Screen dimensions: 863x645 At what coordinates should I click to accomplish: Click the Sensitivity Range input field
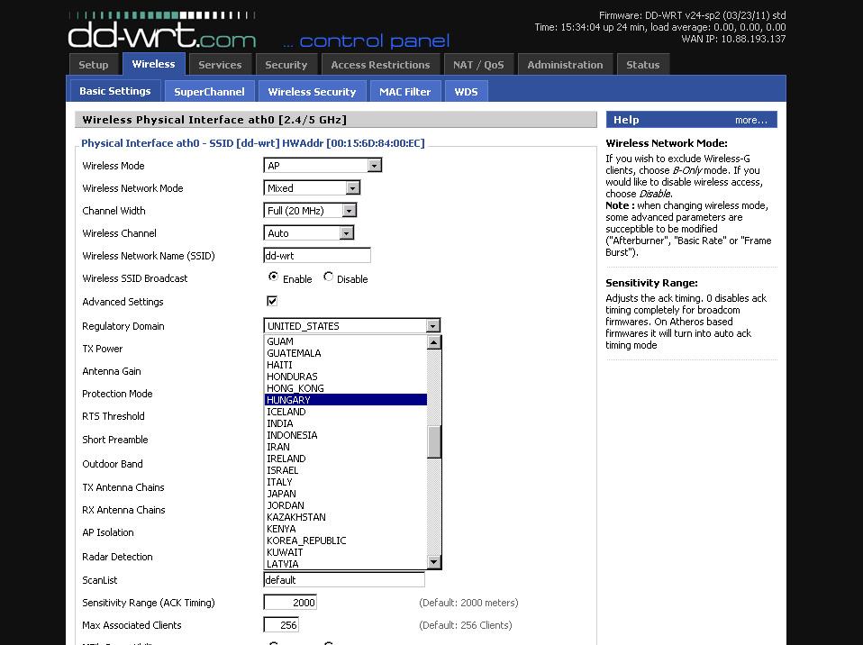(x=290, y=602)
